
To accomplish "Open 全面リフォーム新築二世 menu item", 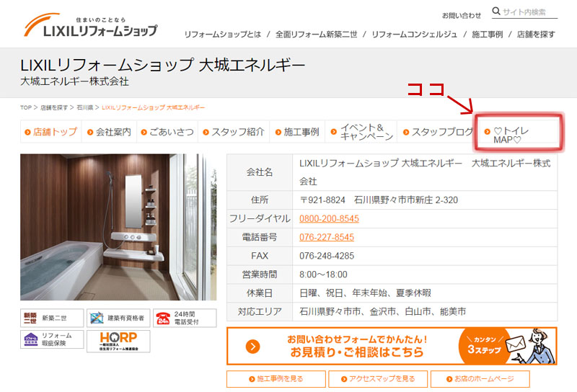I will click(x=317, y=34).
